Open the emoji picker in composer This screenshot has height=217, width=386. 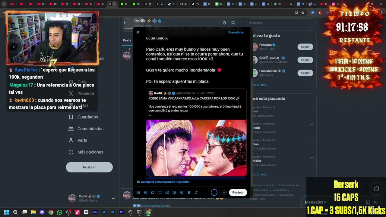[167, 193]
